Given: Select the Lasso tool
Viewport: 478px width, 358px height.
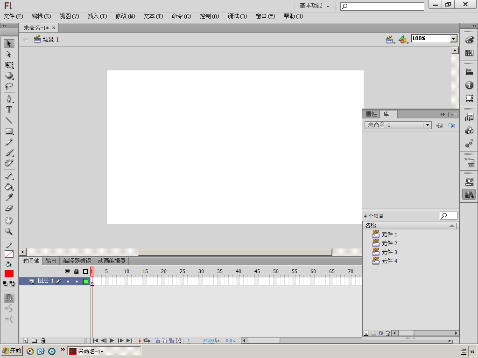Looking at the screenshot, I should (9, 86).
